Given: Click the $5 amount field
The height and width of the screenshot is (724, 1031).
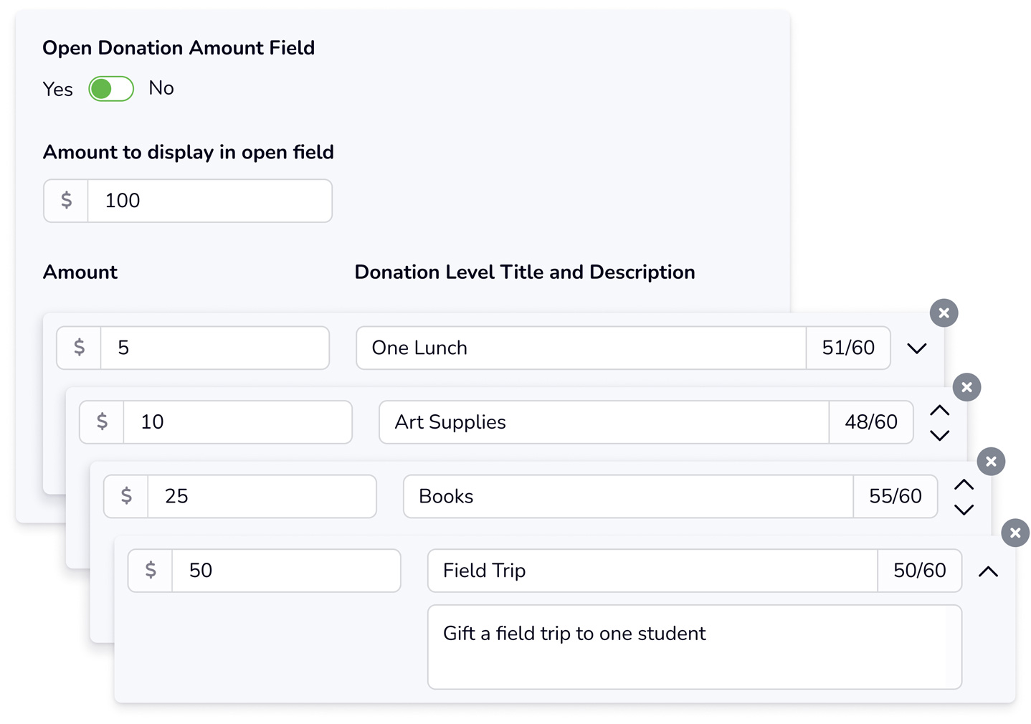Looking at the screenshot, I should click(214, 348).
